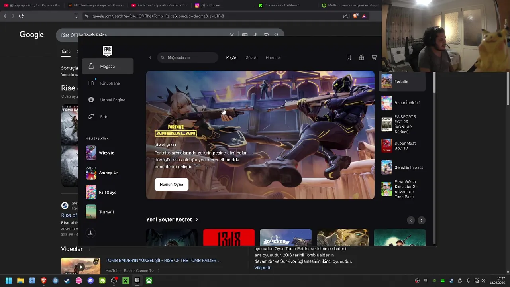The image size is (510, 287).
Task: Play the Tomb Raider video thumbnail
Action: click(x=80, y=267)
